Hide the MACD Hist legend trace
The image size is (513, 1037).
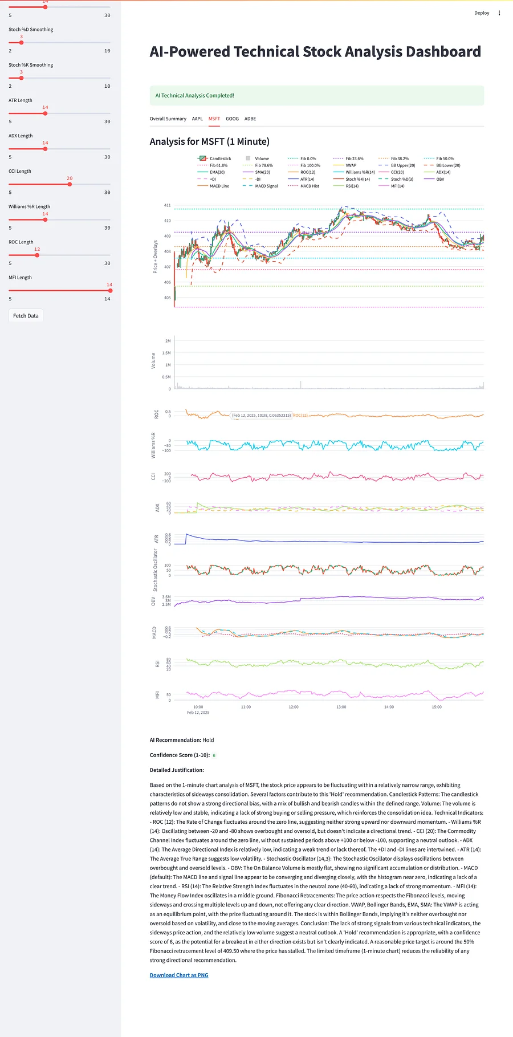(x=304, y=186)
